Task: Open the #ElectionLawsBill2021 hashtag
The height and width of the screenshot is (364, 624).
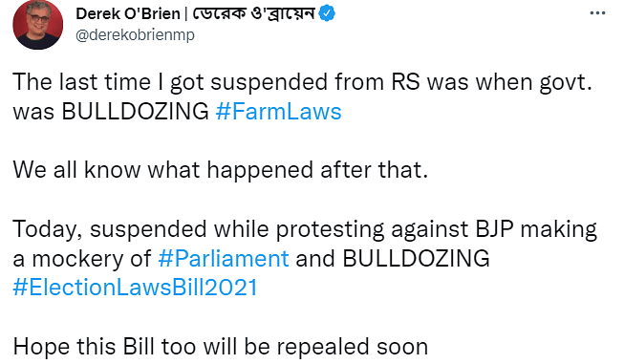Action: pos(136,288)
